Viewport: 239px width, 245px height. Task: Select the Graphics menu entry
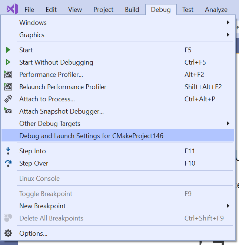point(117,35)
